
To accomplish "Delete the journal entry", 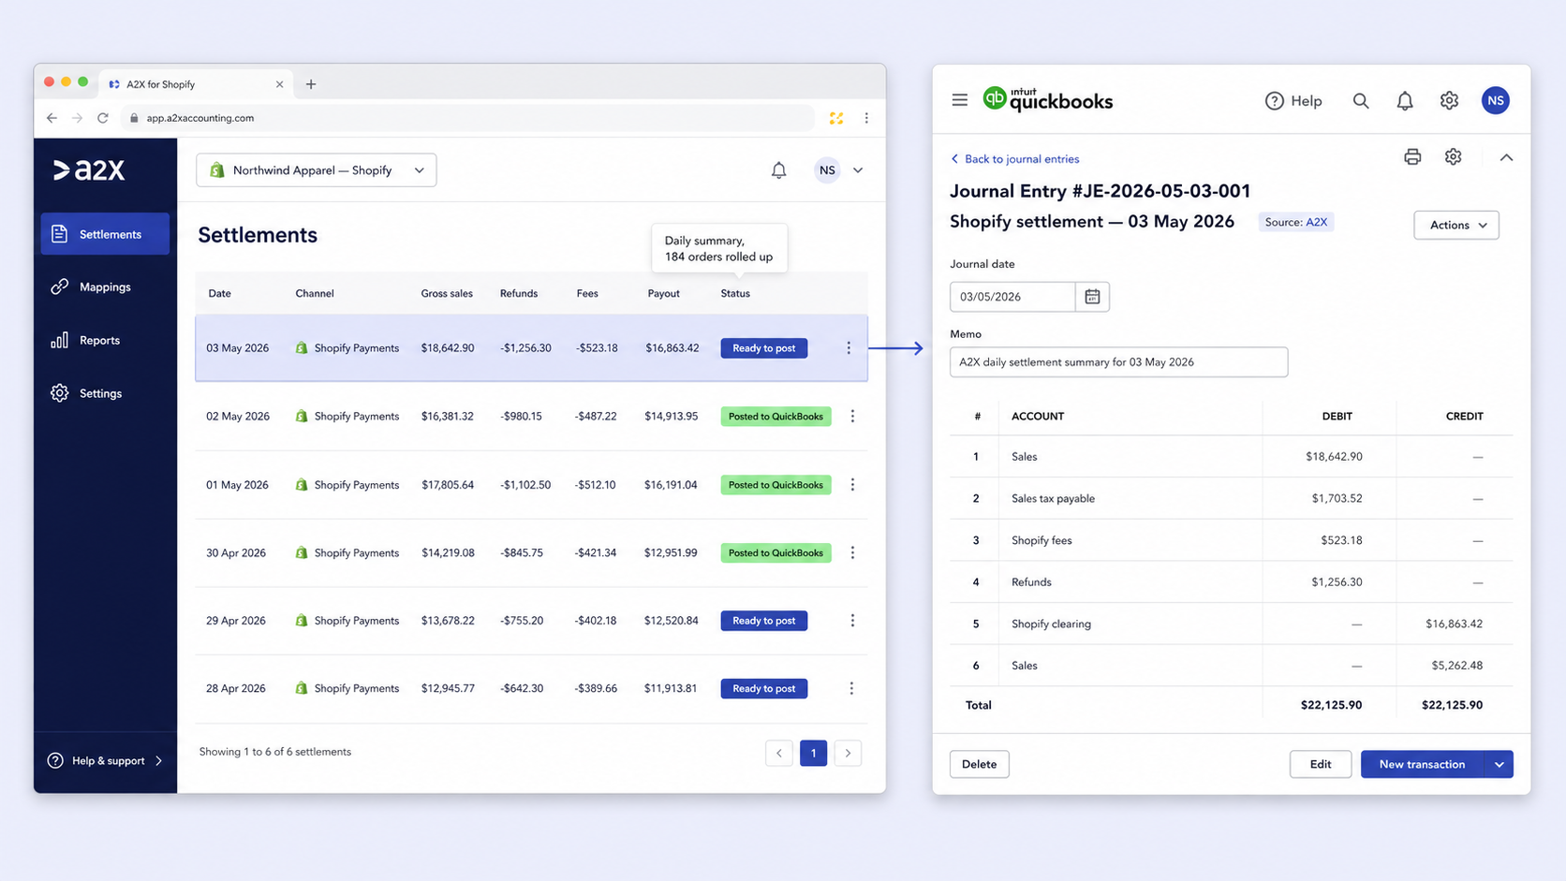I will pyautogui.click(x=979, y=765).
